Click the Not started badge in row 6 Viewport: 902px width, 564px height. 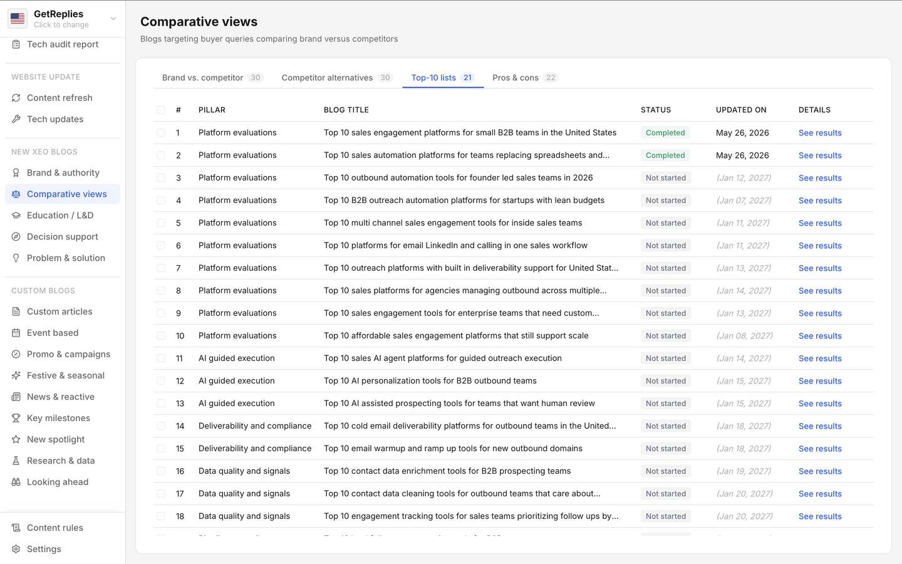coord(666,246)
